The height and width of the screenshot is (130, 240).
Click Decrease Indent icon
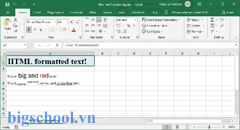click(x=87, y=31)
